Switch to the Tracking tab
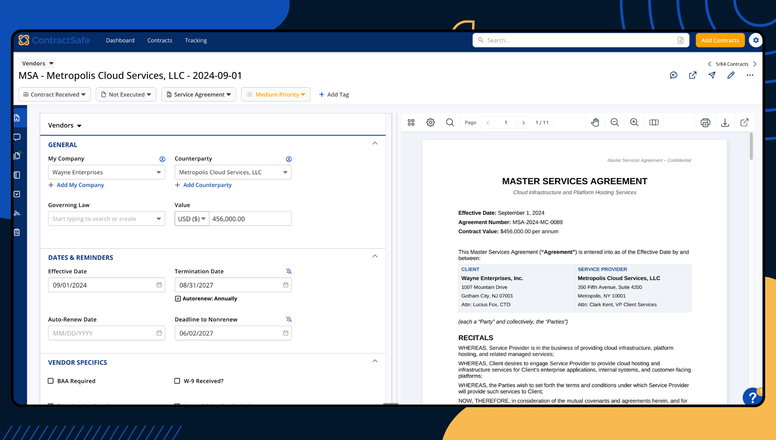This screenshot has height=440, width=776. click(x=196, y=40)
